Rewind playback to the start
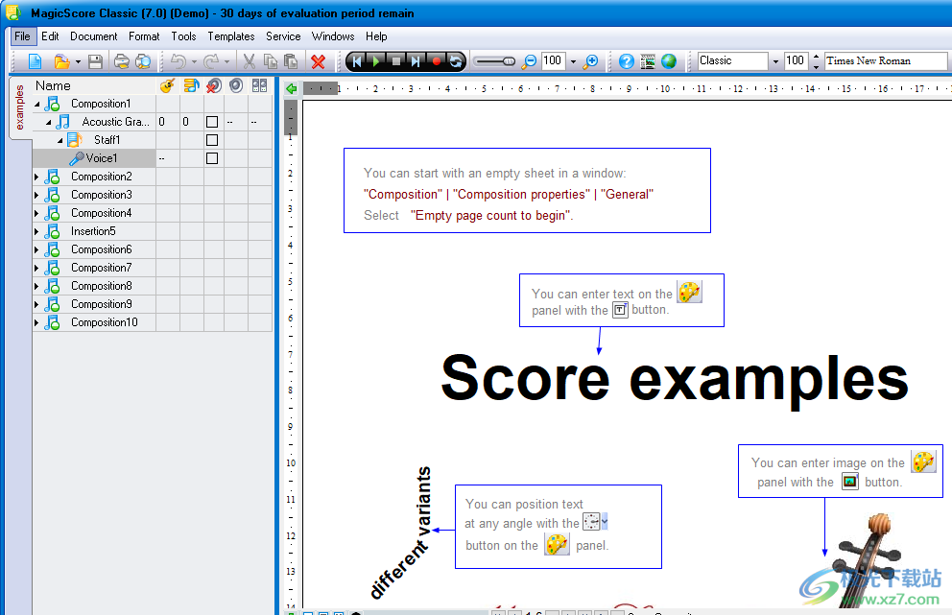The width and height of the screenshot is (952, 615). tap(357, 61)
